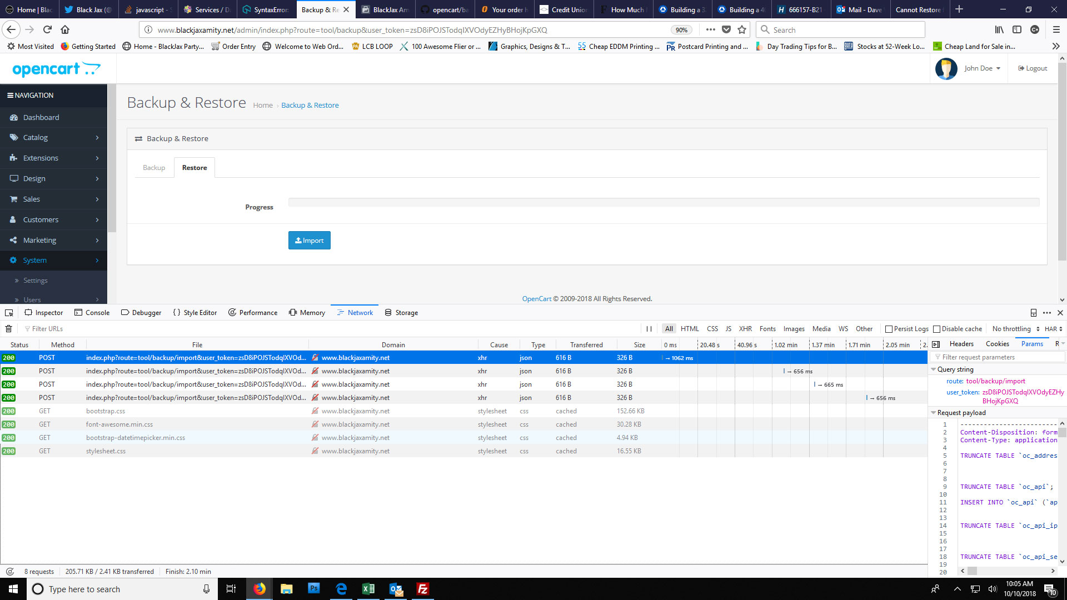
Task: Toggle the browser sidebar icon
Action: tap(1017, 29)
